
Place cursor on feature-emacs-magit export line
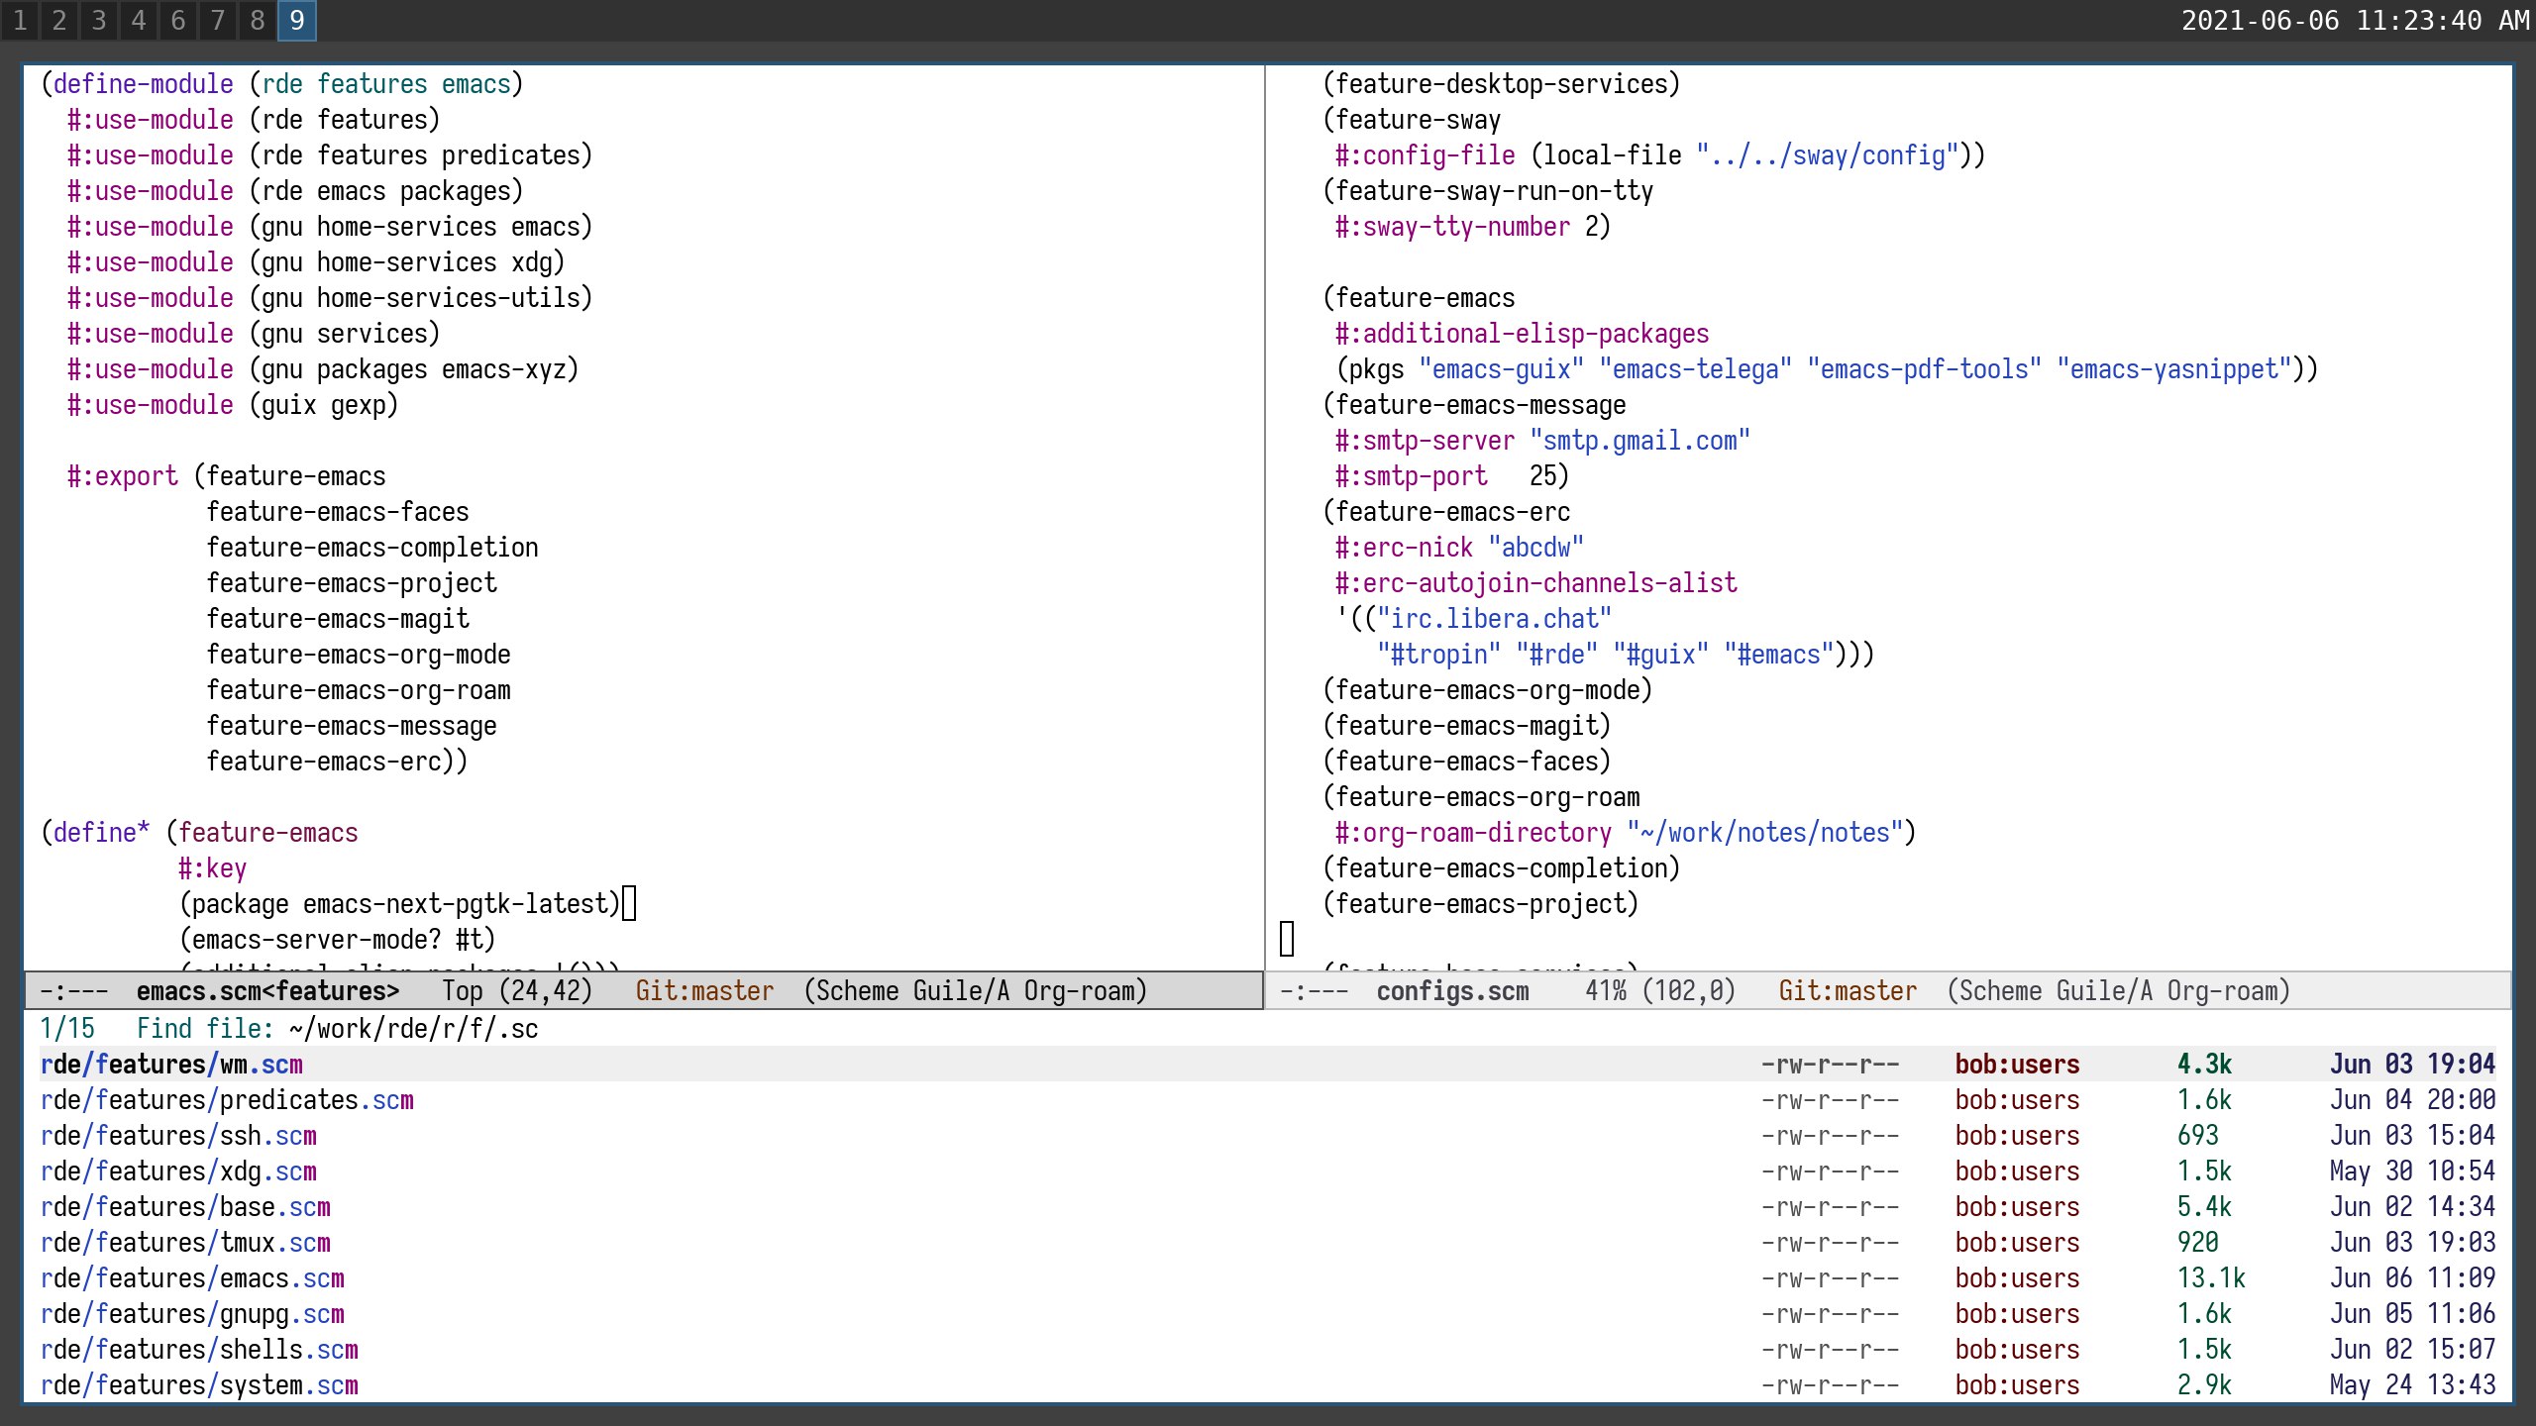pos(338,619)
